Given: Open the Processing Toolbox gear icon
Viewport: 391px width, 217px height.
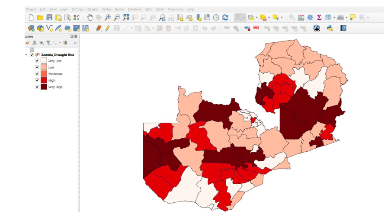Looking at the screenshot, I should pos(310,17).
